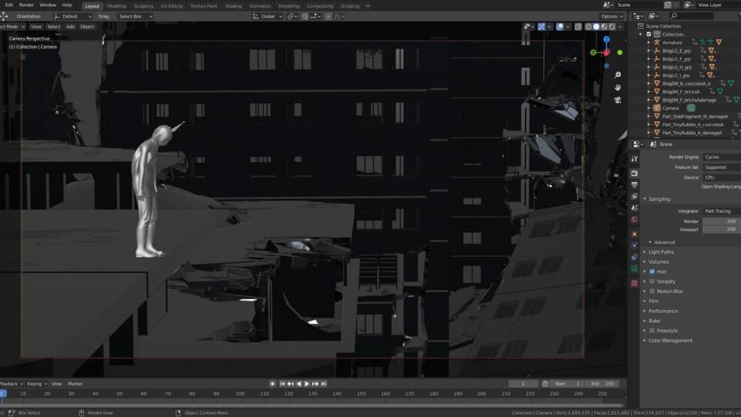
Task: Open the Object properties orange square icon
Action: click(634, 234)
